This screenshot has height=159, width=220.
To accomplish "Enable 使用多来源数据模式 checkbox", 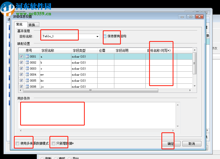I will (x=18, y=143).
